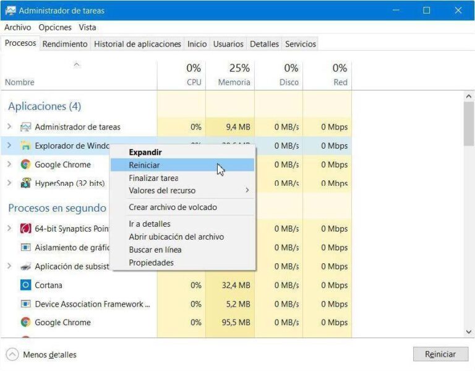This screenshot has height=371, width=475.
Task: Click the Explorador de Windows folder icon
Action: click(x=25, y=146)
